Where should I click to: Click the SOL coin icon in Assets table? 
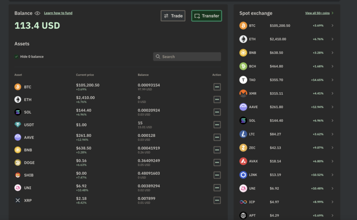[18, 112]
